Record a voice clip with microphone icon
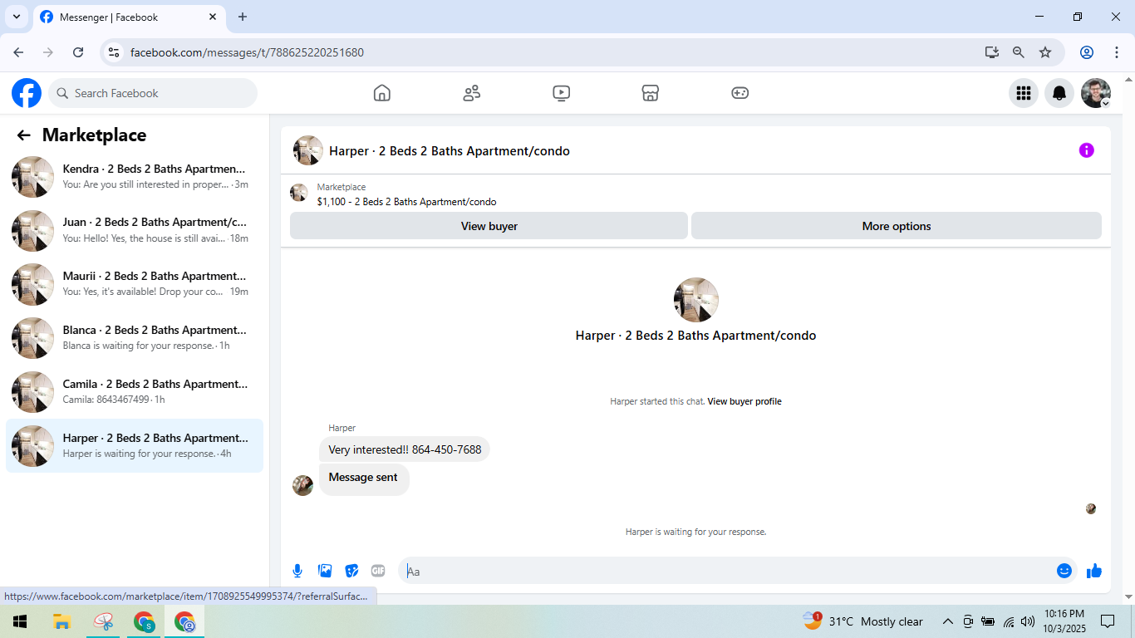The height and width of the screenshot is (638, 1135). [297, 571]
